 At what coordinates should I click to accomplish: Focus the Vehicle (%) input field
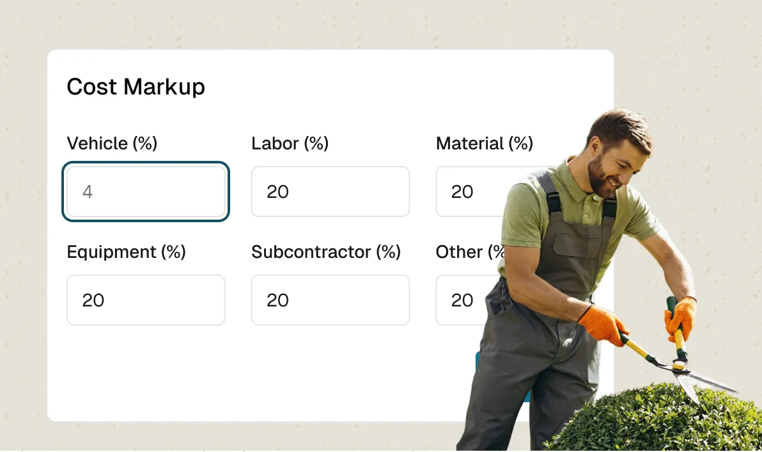pos(146,192)
